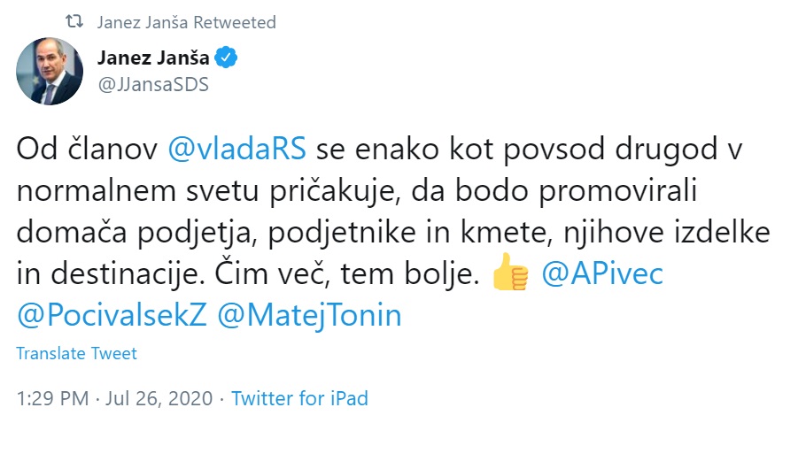Click the 1:29 PM tweet time
The height and width of the screenshot is (469, 806).
51,398
